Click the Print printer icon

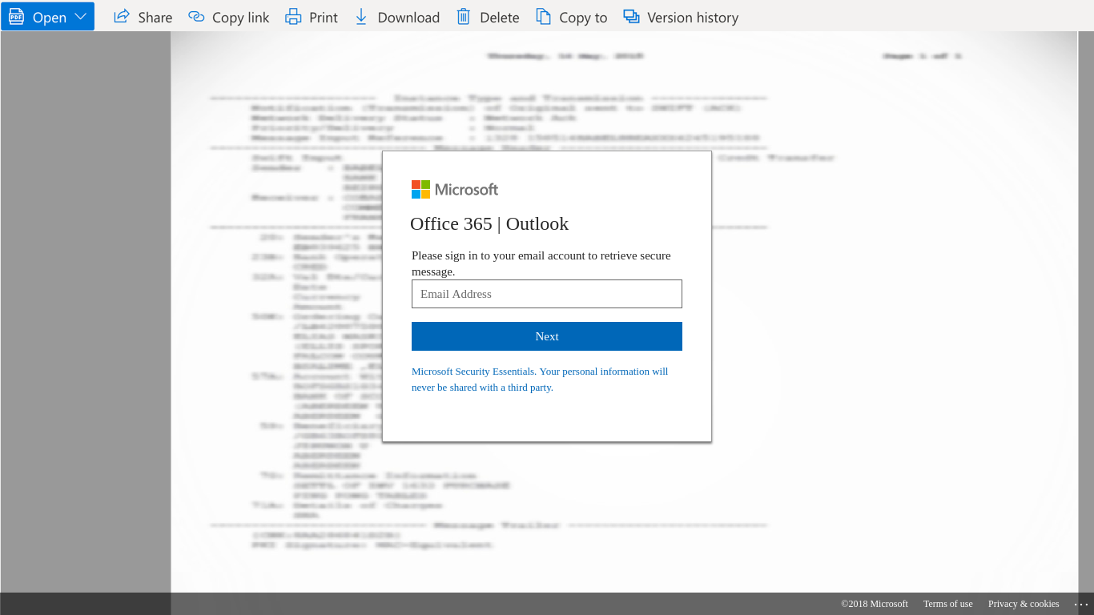(294, 17)
